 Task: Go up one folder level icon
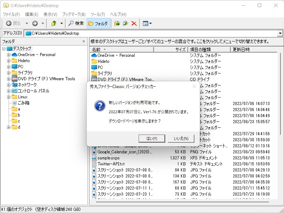tap(54, 23)
